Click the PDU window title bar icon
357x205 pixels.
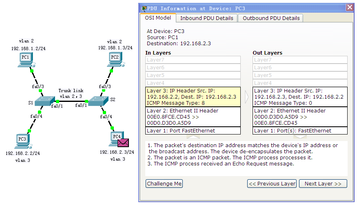coord(144,9)
